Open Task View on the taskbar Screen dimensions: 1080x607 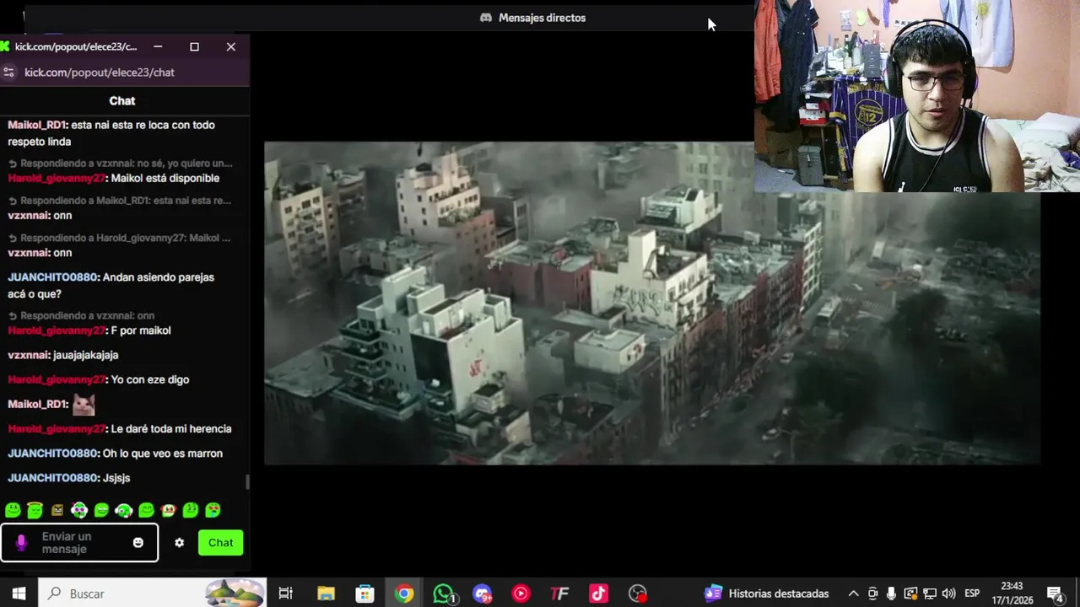click(285, 594)
